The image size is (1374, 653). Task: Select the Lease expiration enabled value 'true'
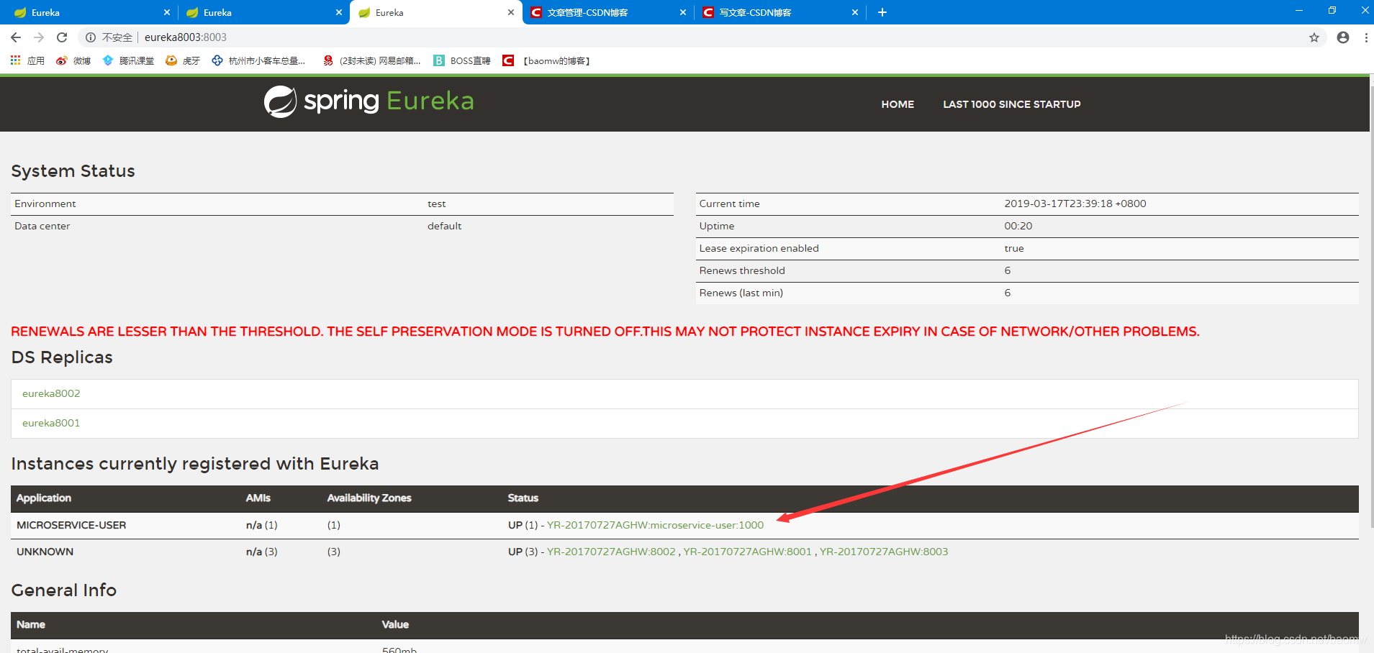point(1014,248)
